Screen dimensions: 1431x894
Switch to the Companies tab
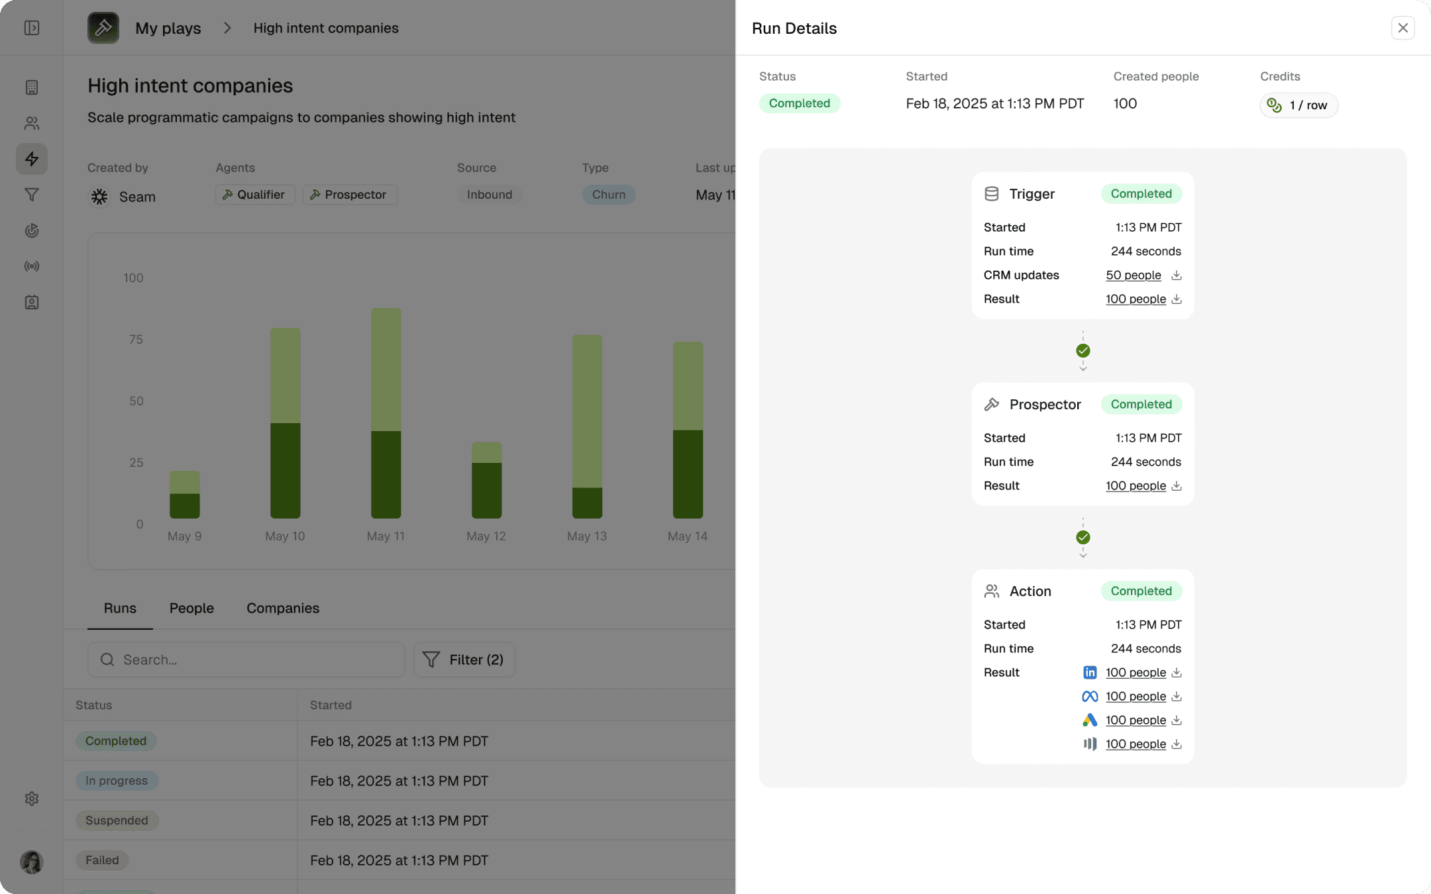[283, 608]
